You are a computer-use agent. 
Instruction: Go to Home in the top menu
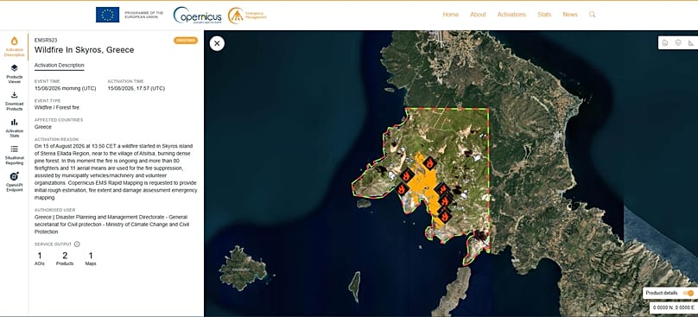pos(450,15)
